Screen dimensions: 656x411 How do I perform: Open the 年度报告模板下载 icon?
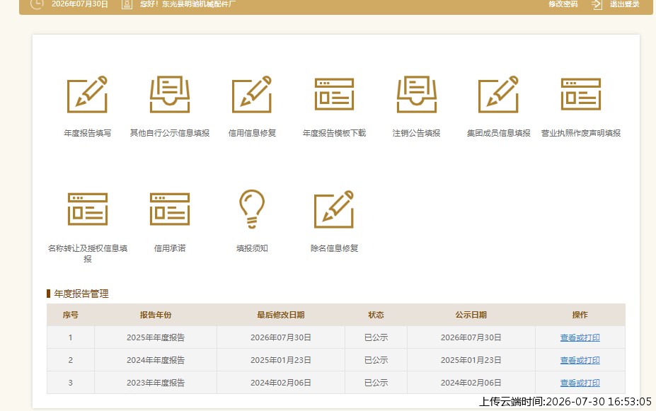point(334,94)
